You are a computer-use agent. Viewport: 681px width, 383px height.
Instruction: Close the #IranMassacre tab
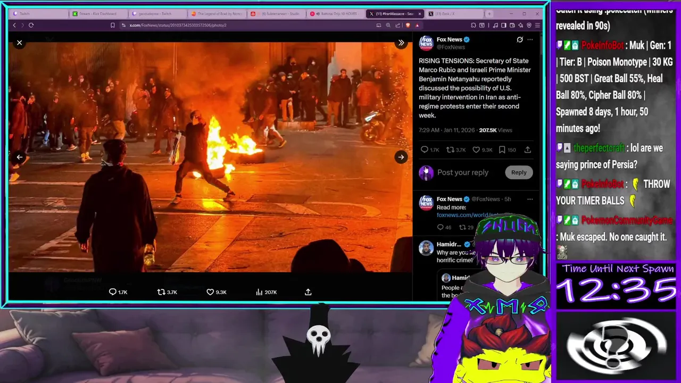tap(420, 14)
